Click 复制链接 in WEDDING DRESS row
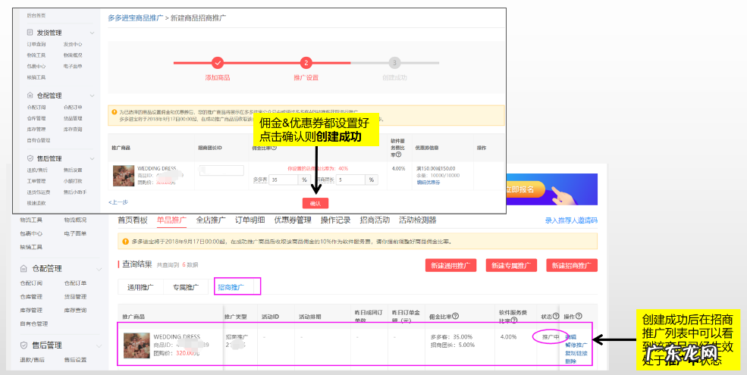 click(576, 354)
